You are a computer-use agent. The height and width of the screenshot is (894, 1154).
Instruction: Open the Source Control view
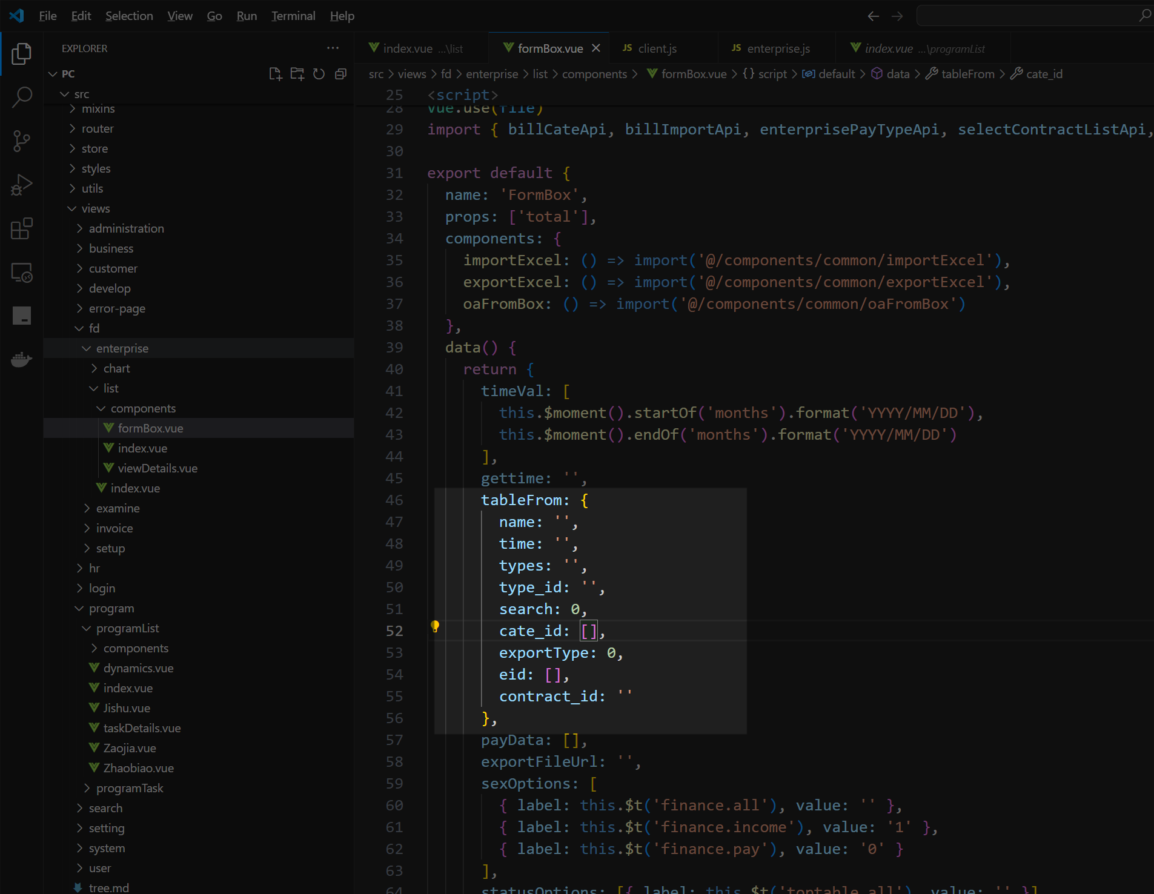click(21, 141)
